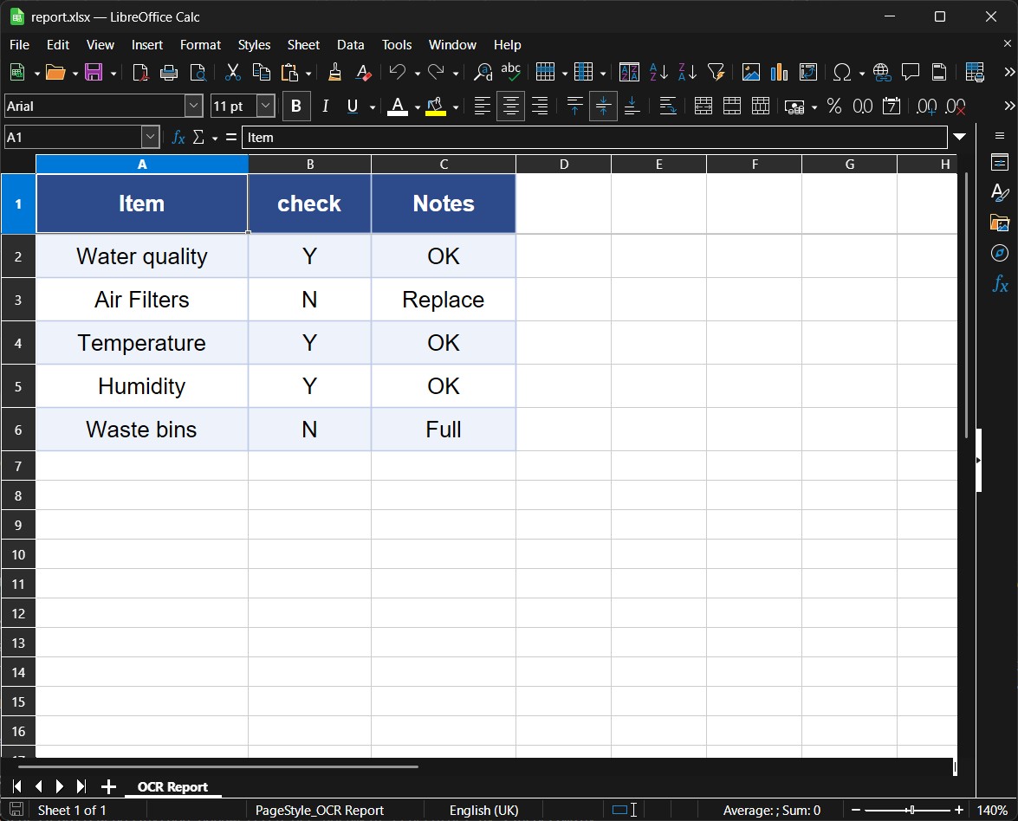Click the Format as Percent icon

tap(834, 107)
